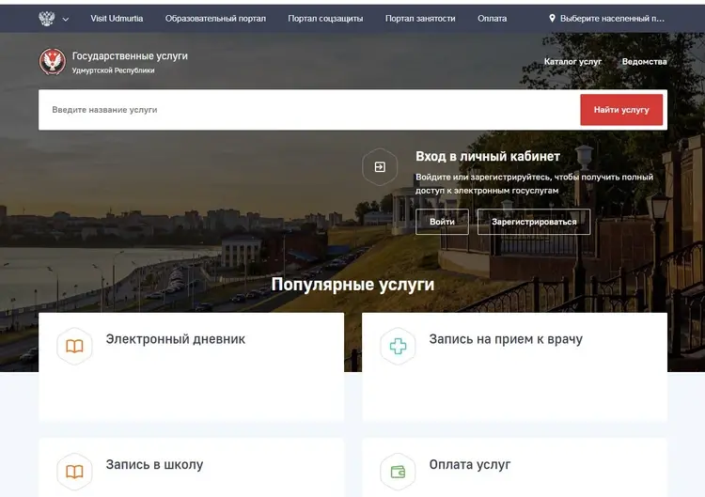This screenshot has width=705, height=497.
Task: Click the book icon for Запись в школу
Action: 74,472
